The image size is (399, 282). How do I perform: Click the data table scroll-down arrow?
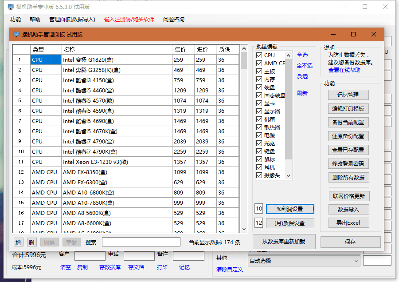coord(244,229)
